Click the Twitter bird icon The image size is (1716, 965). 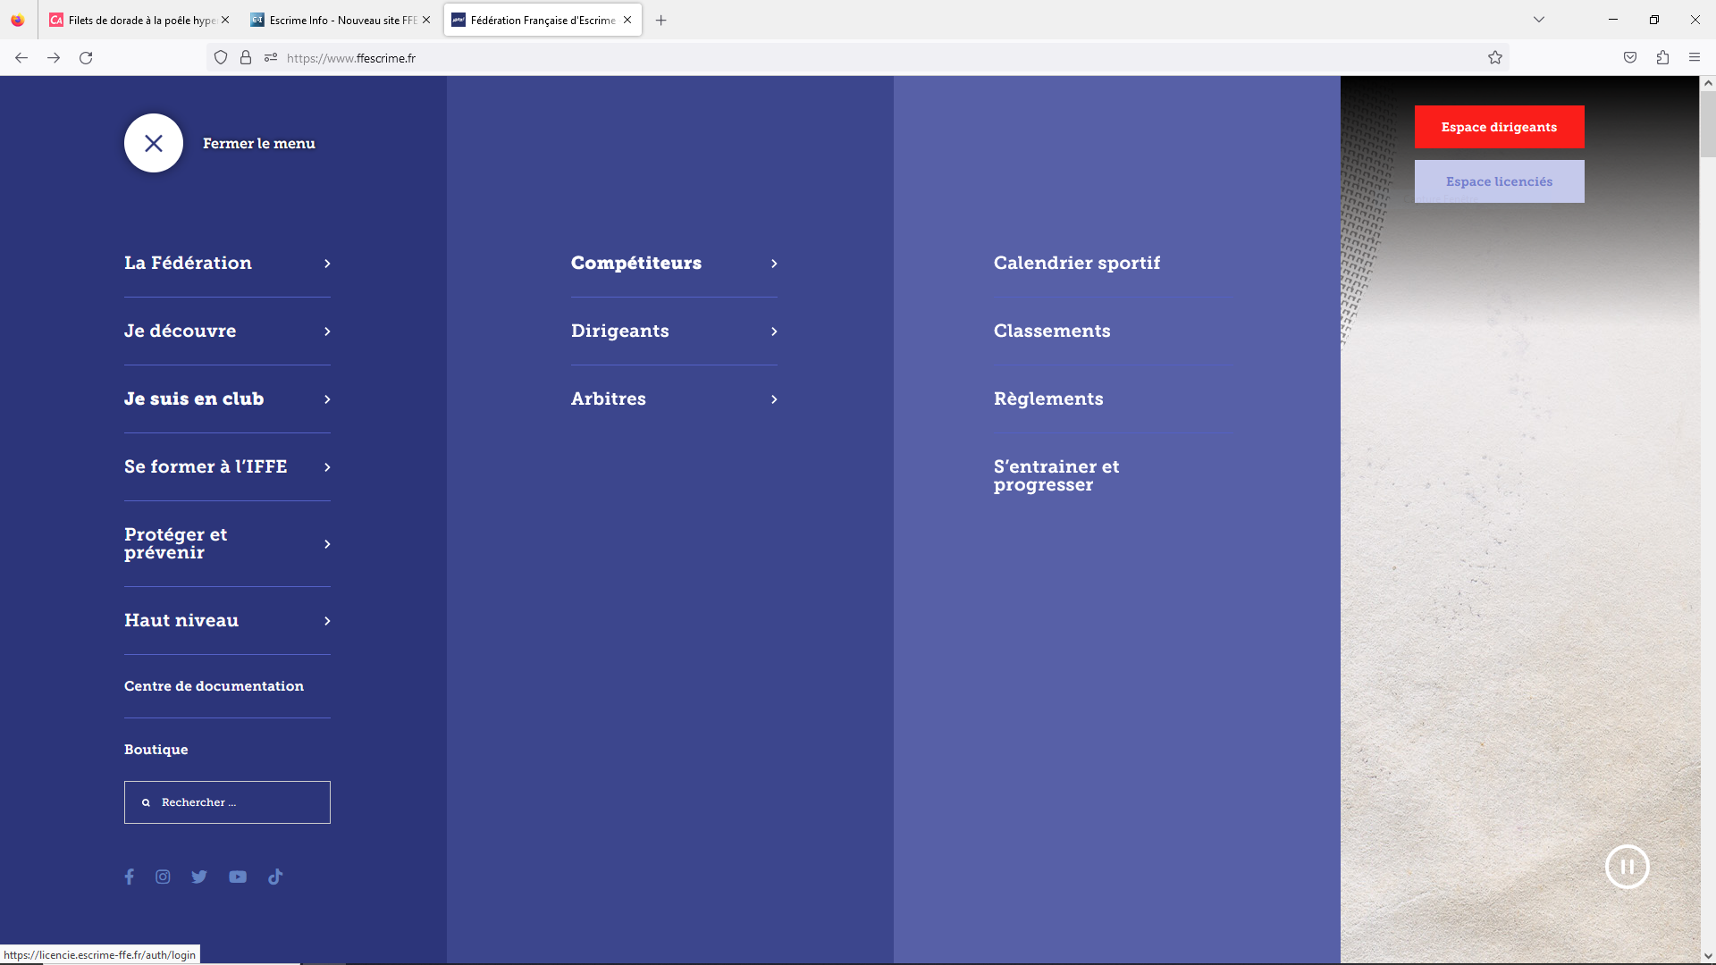(199, 877)
